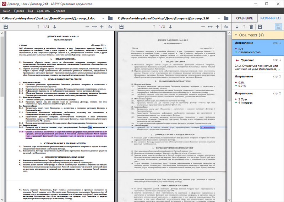Expand Договор_1.doc path dropdown
This screenshot has width=284, height=202.
pos(103,18)
